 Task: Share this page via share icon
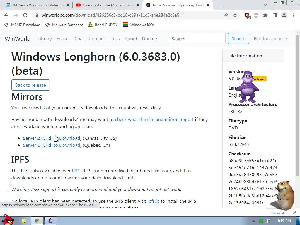[x=226, y=15]
